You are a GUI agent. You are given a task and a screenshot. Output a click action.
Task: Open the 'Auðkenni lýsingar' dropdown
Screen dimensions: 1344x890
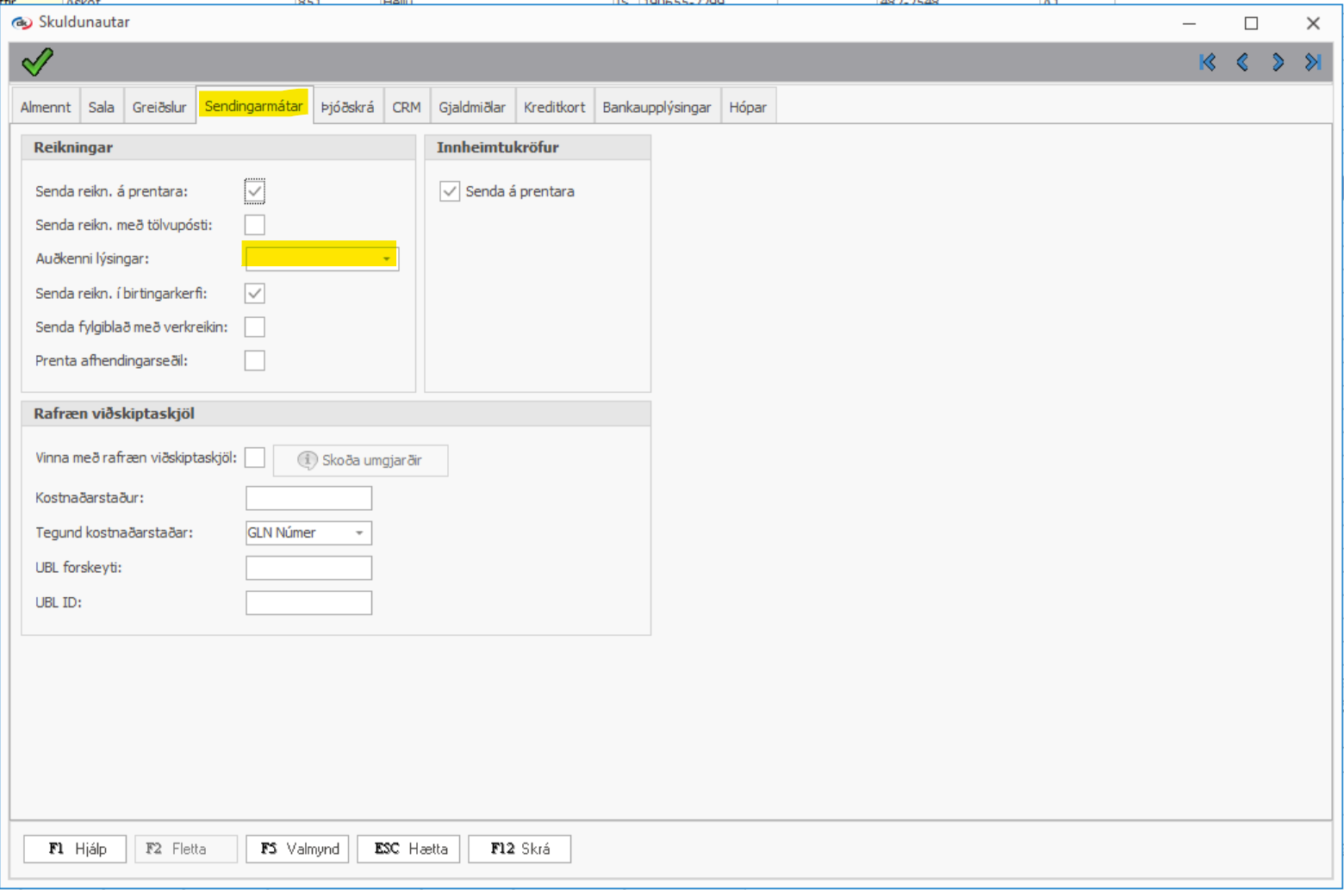(x=386, y=258)
